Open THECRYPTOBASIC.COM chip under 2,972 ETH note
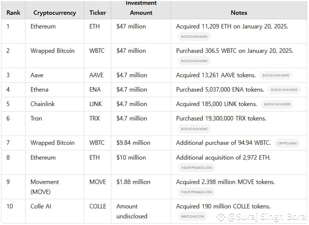The width and height of the screenshot is (309, 225). [196, 168]
